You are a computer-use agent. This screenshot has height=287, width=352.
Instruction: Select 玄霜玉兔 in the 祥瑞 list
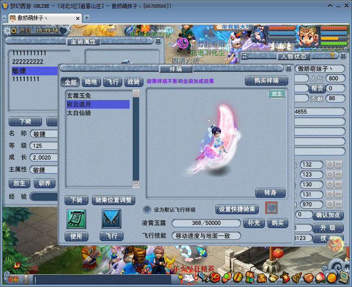(98, 96)
